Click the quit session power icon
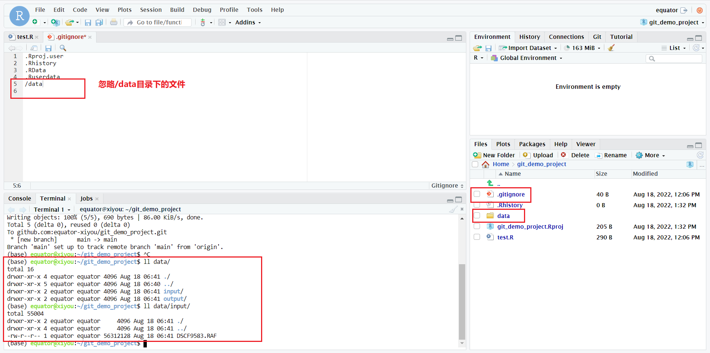The width and height of the screenshot is (710, 353). pos(700,10)
